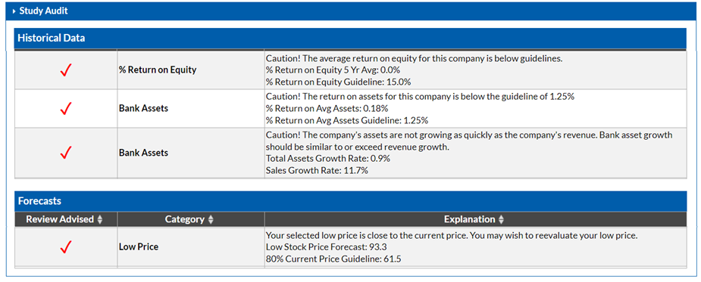Click the return on equity caution message

[x=414, y=58]
